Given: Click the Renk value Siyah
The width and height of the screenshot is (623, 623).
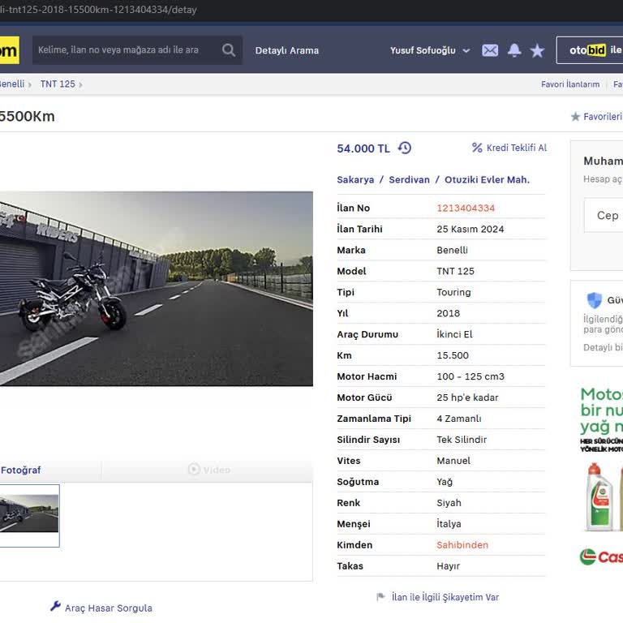Looking at the screenshot, I should coord(449,503).
